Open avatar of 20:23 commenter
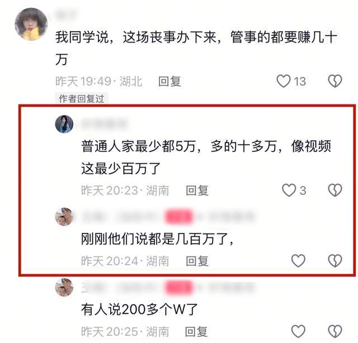The height and width of the screenshot is (343, 358). pyautogui.click(x=64, y=124)
